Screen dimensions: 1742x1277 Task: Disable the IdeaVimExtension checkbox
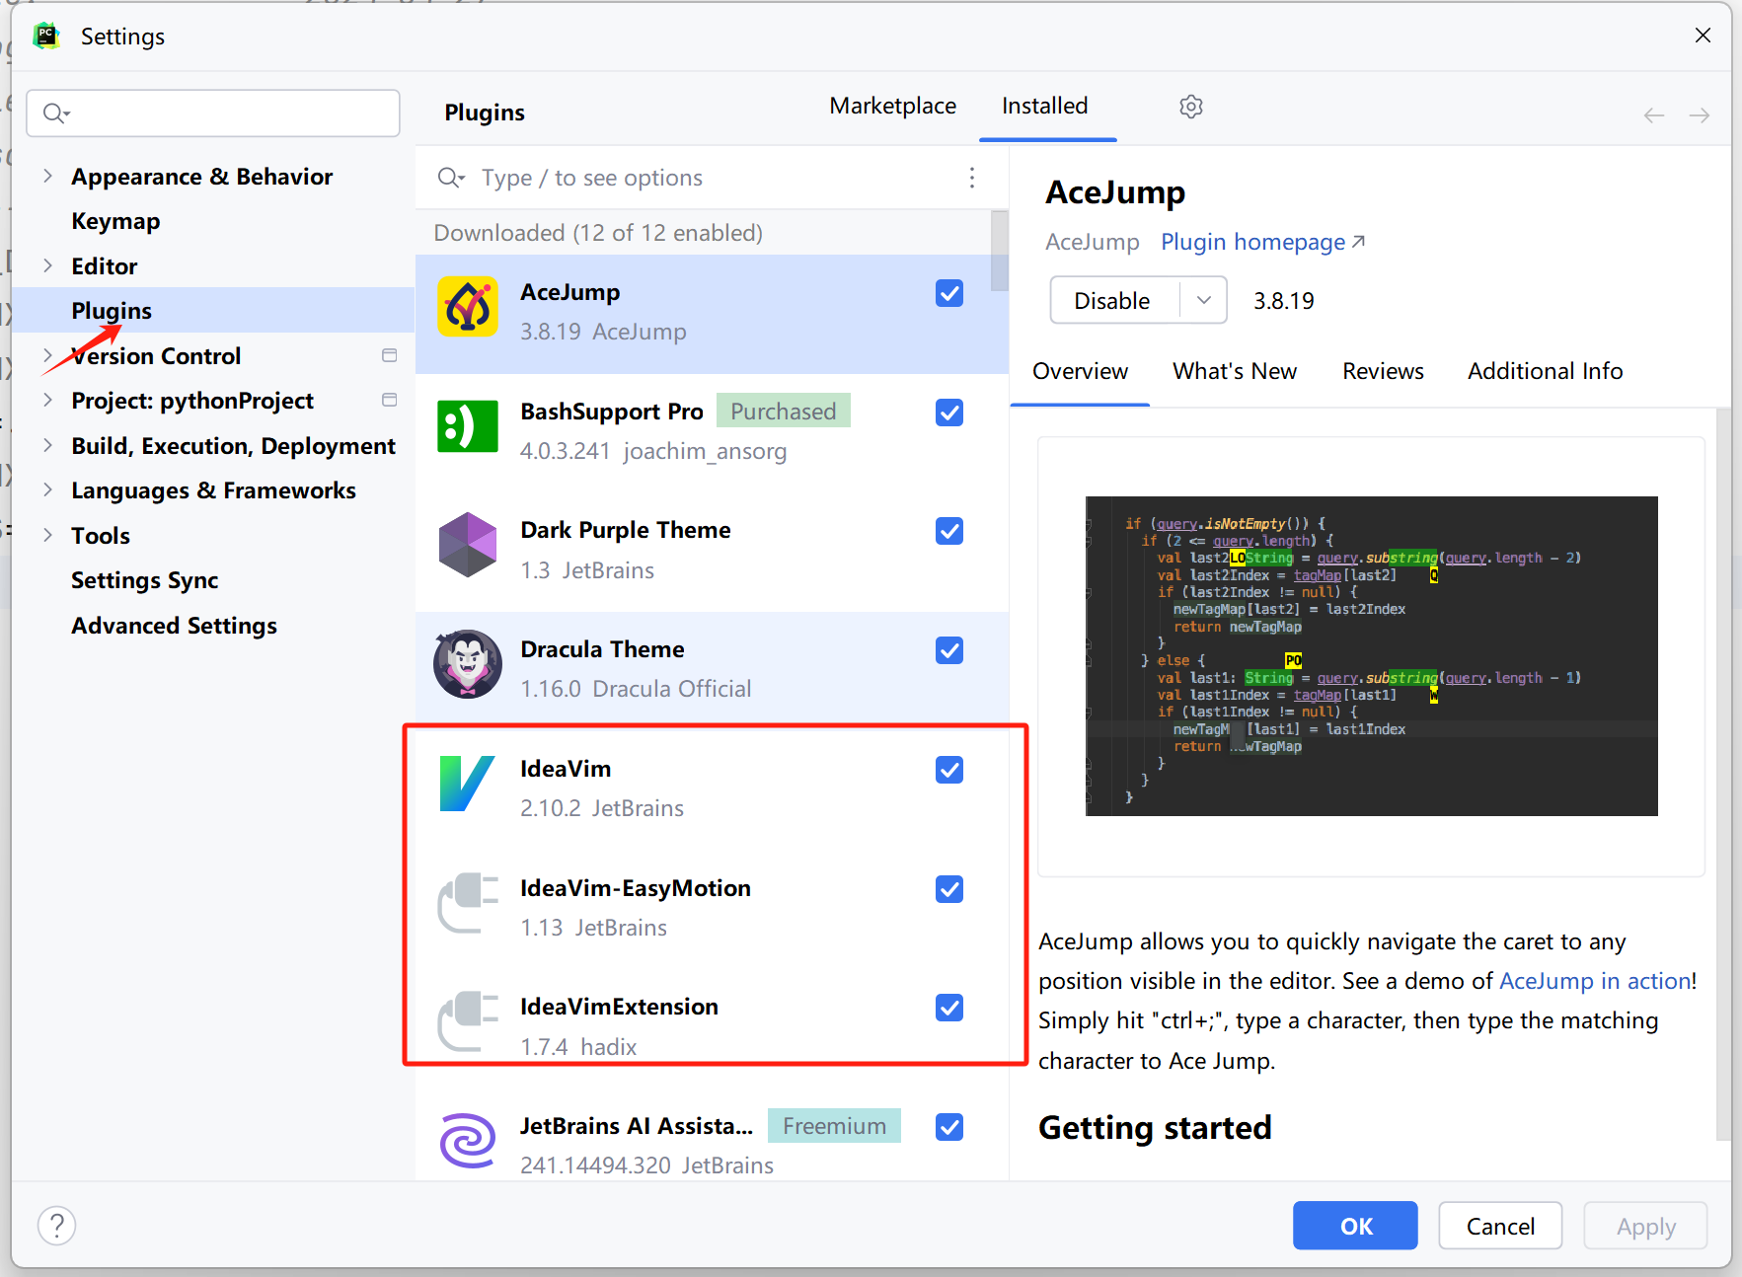point(949,1008)
